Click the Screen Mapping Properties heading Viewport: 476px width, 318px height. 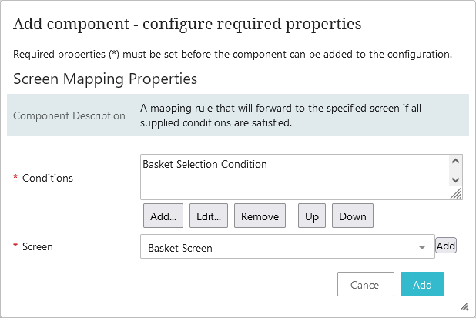pyautogui.click(x=106, y=79)
